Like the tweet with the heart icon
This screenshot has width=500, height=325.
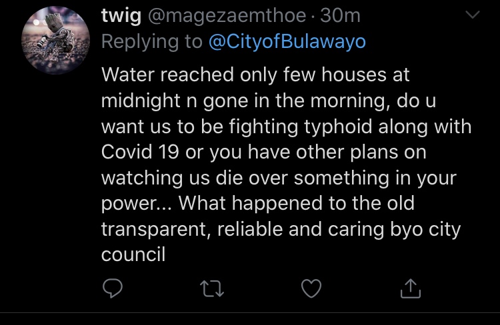311,288
